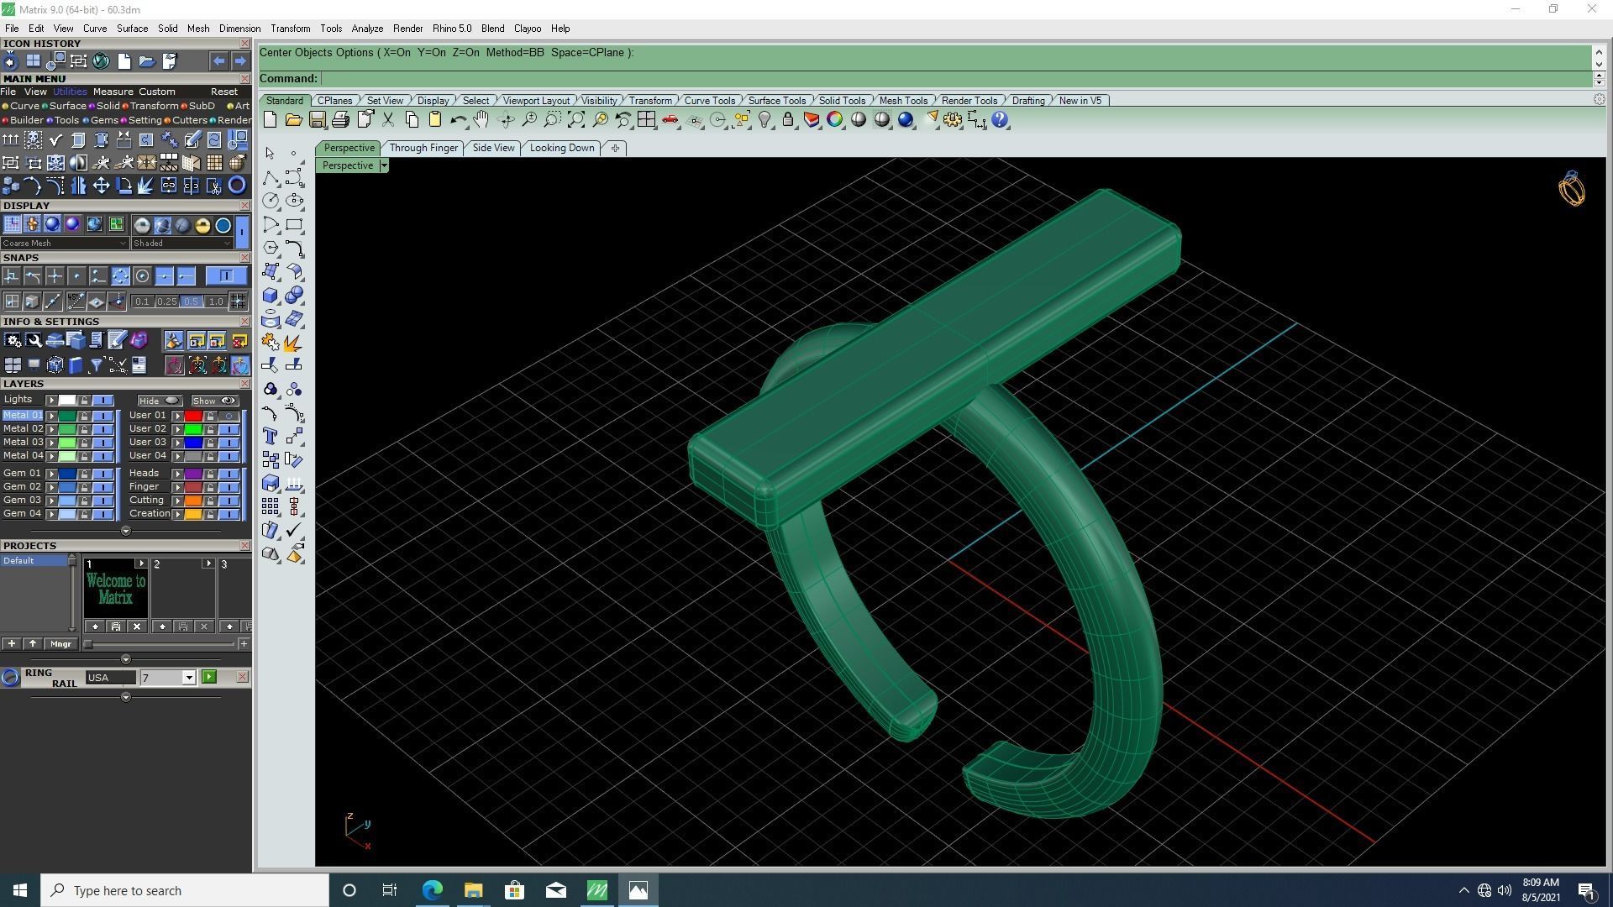Open the Clayoo menu
This screenshot has height=907, width=1613.
coord(528,29)
